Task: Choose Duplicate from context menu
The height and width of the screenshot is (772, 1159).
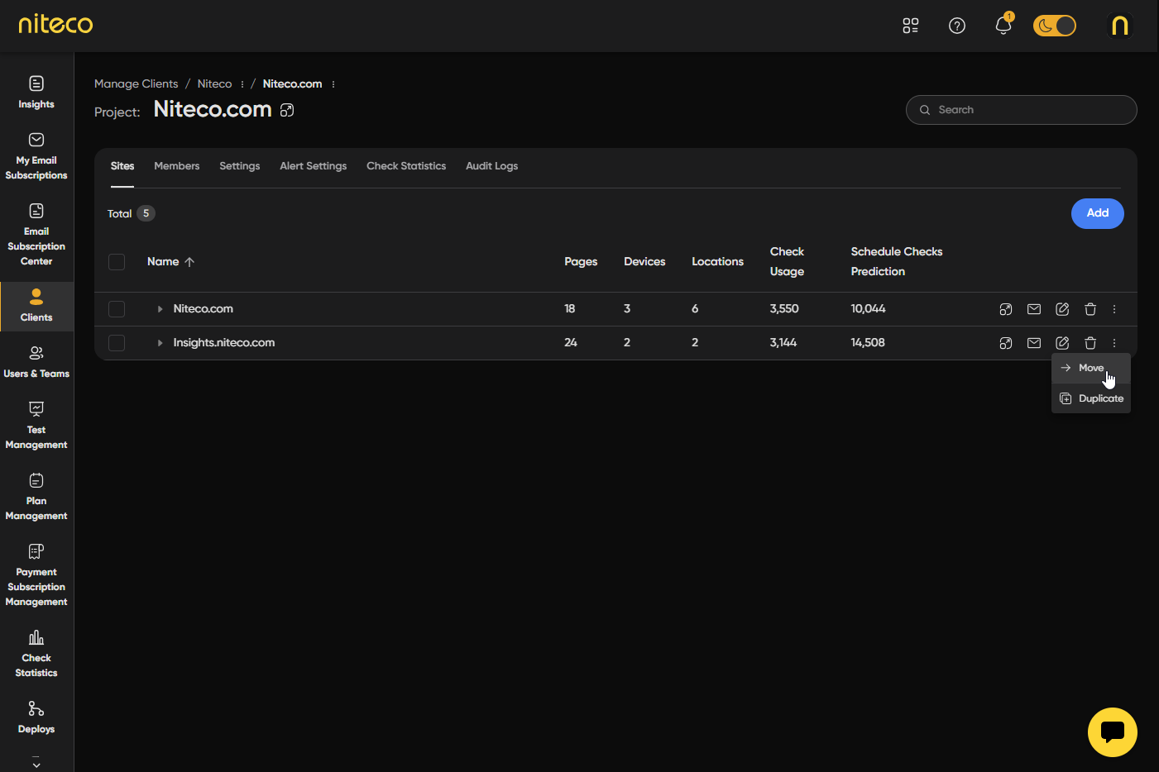Action: [1090, 398]
